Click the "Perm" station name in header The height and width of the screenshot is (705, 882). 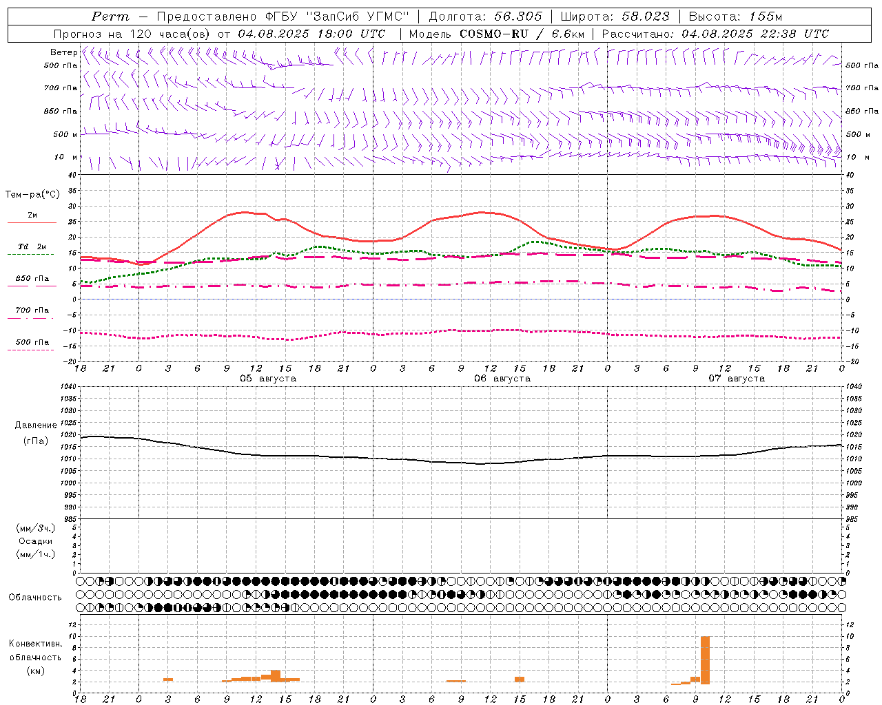(x=110, y=17)
